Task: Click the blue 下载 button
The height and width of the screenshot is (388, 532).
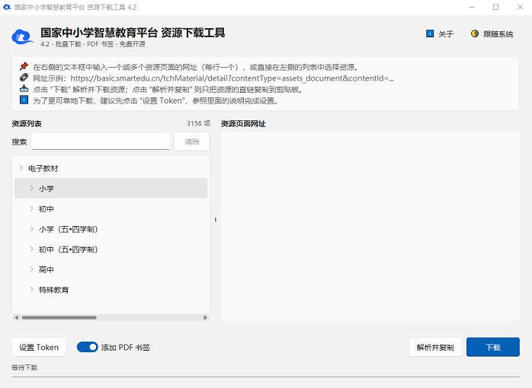Action: click(x=492, y=347)
